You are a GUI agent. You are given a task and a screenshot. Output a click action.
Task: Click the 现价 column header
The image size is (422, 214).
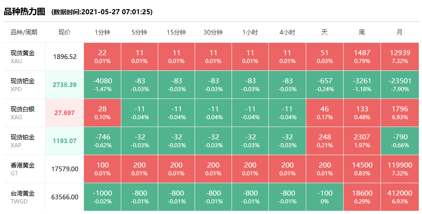(x=65, y=33)
